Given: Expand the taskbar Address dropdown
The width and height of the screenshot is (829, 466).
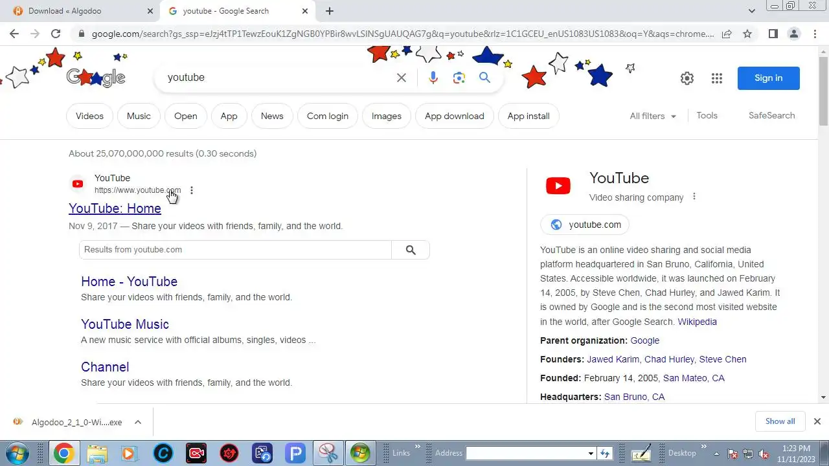Looking at the screenshot, I should tap(591, 453).
